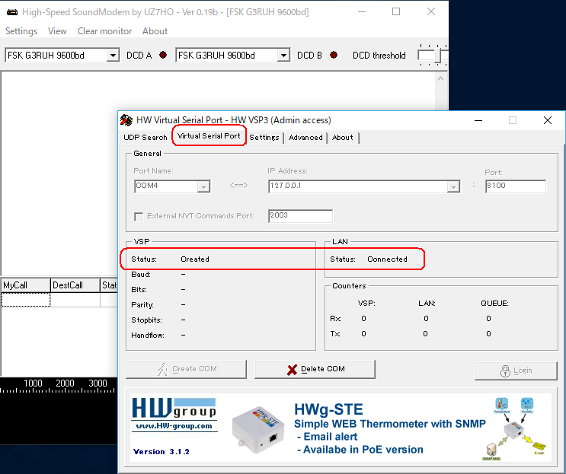Click HW VSP3 title bar app icon
The image size is (566, 474).
[126, 120]
